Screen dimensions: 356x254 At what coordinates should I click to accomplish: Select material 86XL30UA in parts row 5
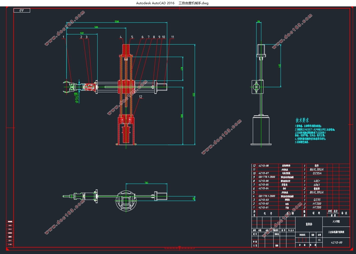coord(317,192)
